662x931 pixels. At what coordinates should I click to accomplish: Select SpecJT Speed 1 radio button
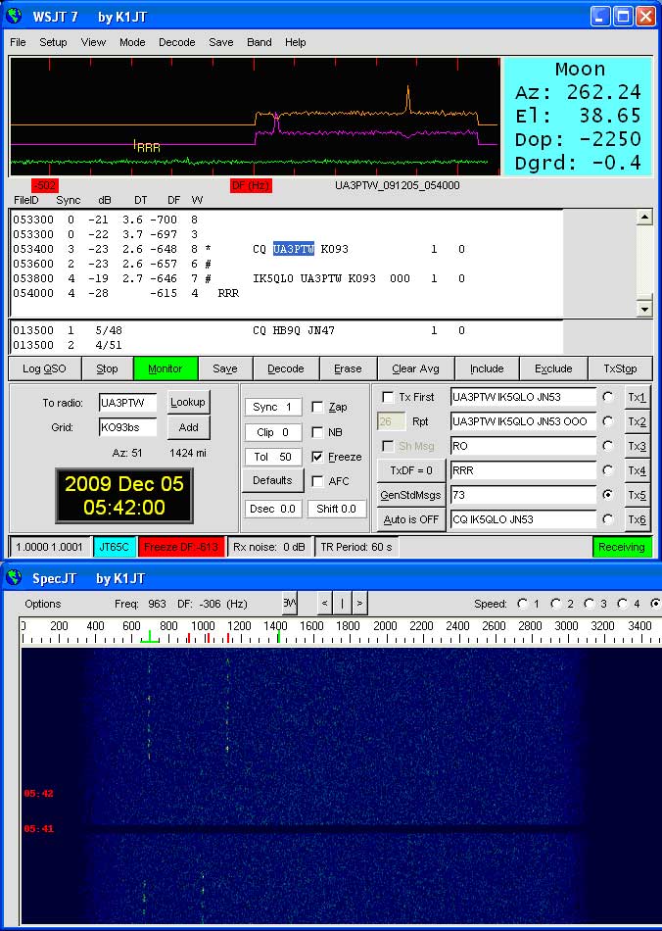[522, 604]
